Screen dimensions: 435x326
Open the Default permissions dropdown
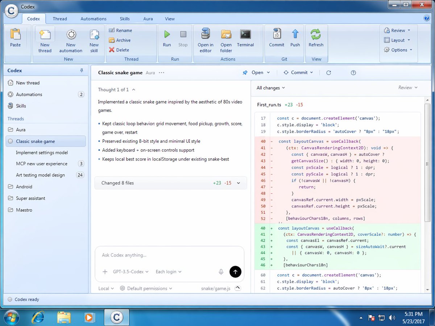146,288
